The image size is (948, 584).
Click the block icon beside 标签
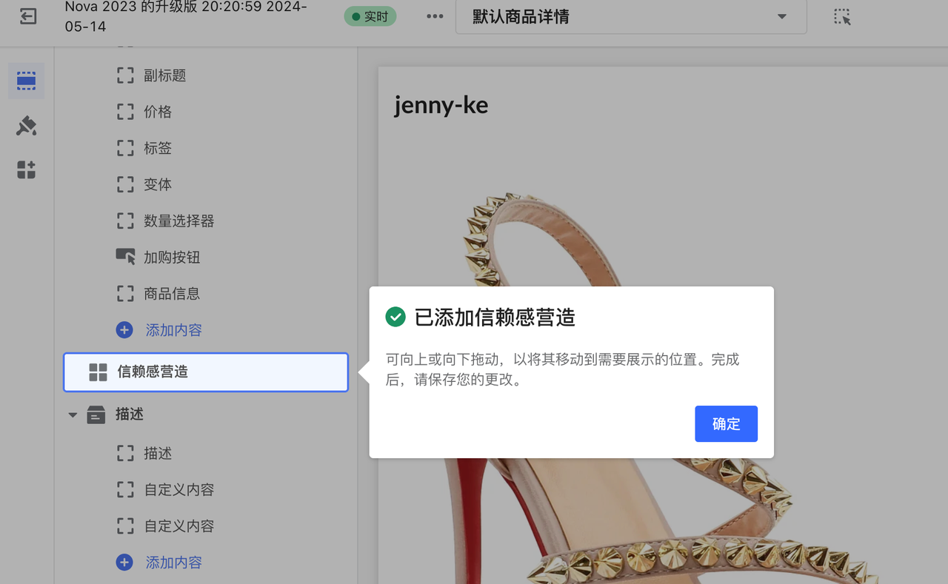point(125,148)
